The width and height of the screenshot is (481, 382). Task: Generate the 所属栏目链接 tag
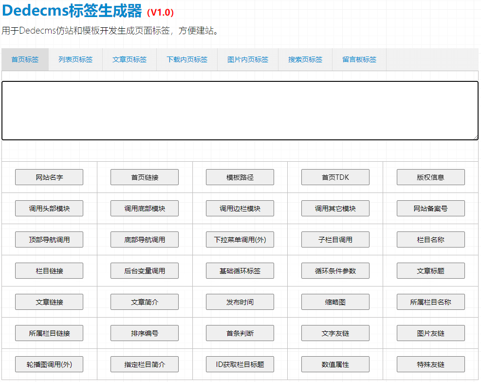click(49, 333)
